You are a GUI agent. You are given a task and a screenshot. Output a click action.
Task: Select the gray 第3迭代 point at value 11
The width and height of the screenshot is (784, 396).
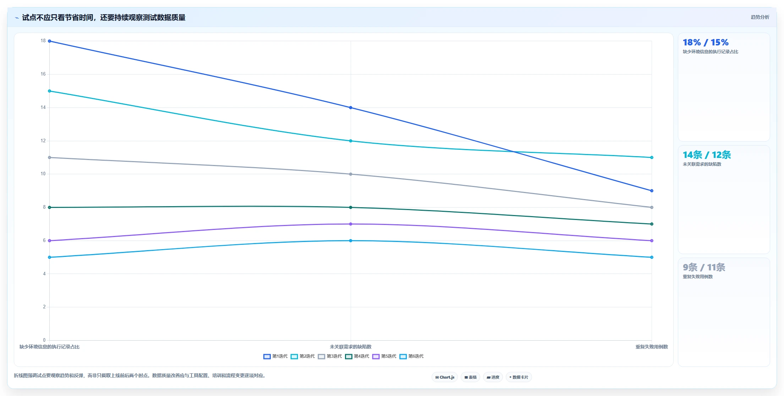(49, 158)
